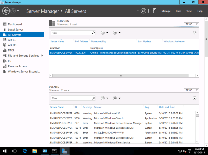Screen dimensions: 208x155
Task: Click the search icon in Events filter
Action: click(x=93, y=98)
